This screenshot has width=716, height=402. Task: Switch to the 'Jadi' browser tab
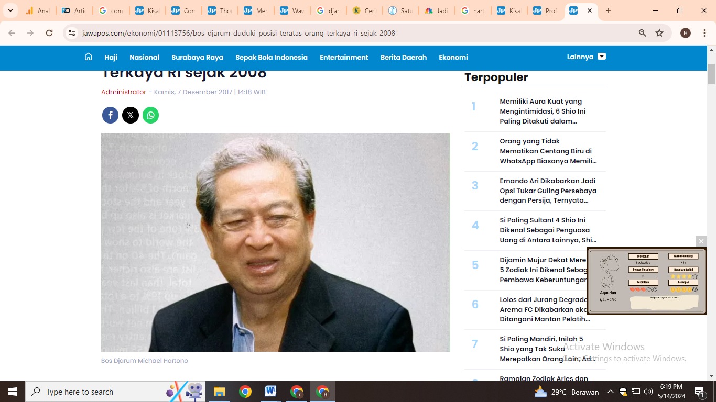pyautogui.click(x=436, y=10)
